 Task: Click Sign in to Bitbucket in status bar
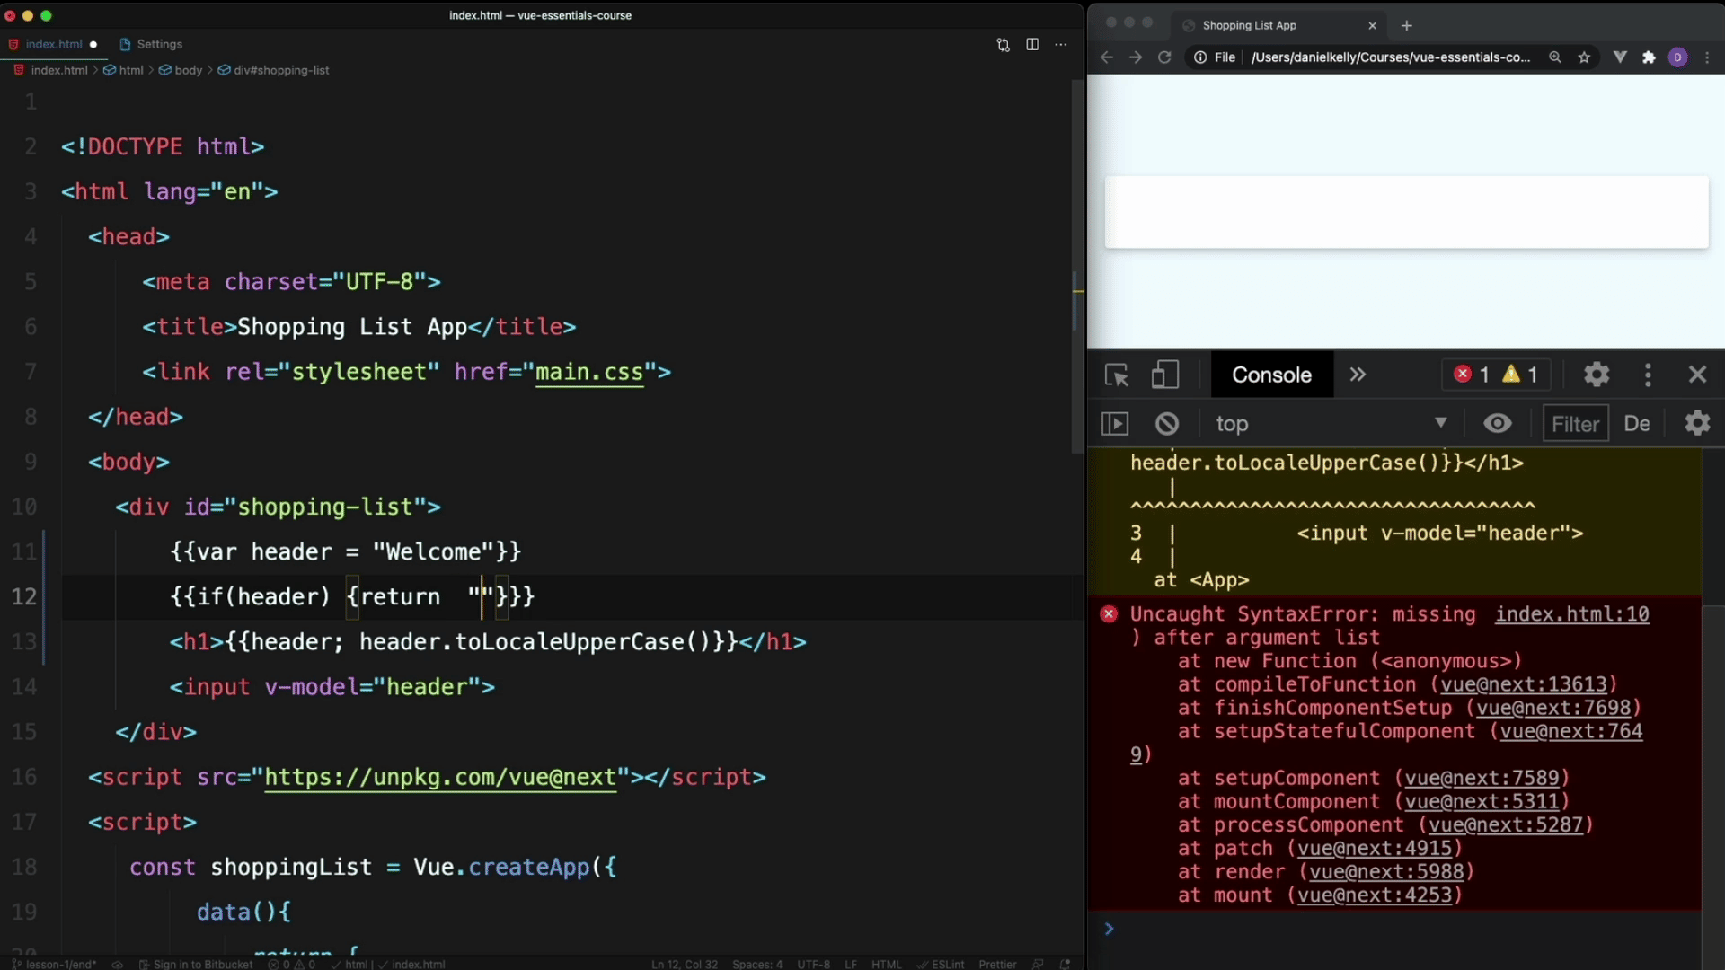(196, 964)
